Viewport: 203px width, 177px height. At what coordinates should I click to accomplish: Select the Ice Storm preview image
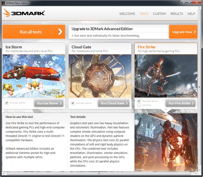coord(34,76)
